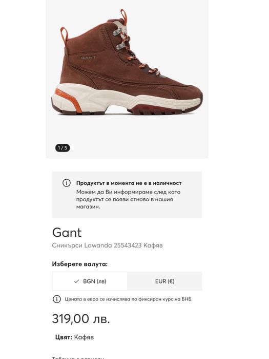The image size is (269, 359).
Task: Click the 319,00 лв. price
Action: point(81,318)
